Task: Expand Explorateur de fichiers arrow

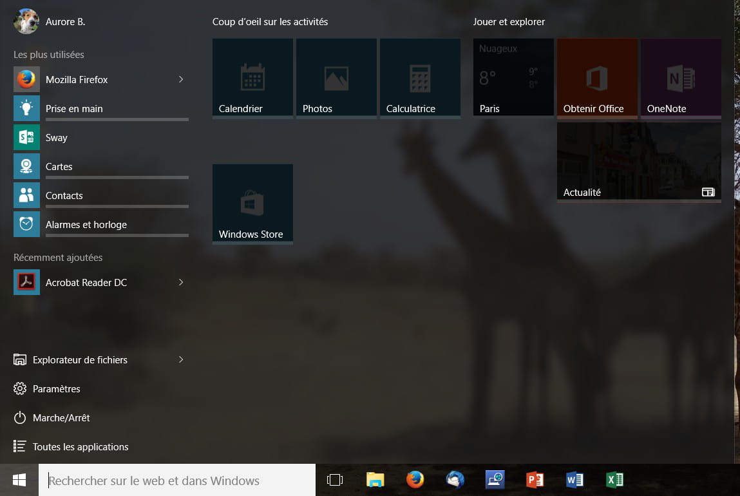Action: point(181,359)
